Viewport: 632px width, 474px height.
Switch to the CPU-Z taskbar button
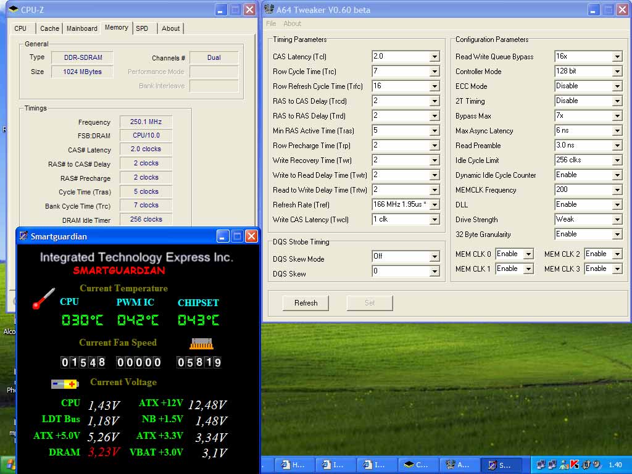pos(418,465)
